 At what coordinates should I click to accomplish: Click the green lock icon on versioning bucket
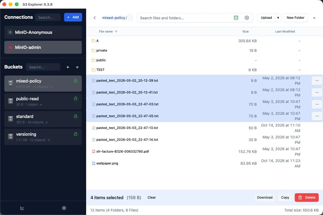pos(76,134)
